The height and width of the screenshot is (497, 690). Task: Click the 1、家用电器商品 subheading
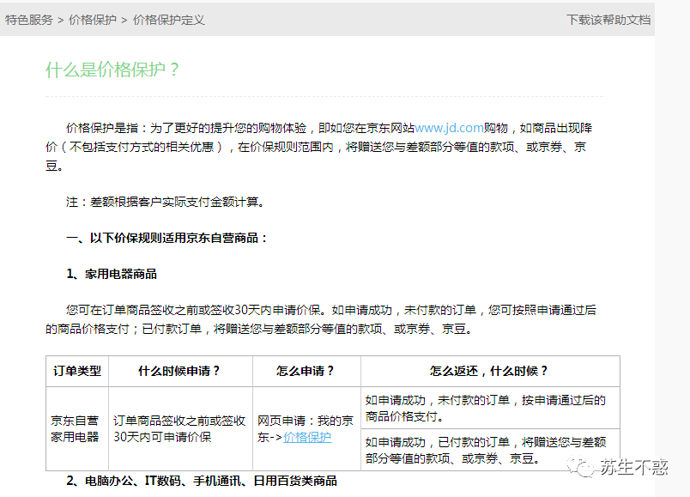112,274
